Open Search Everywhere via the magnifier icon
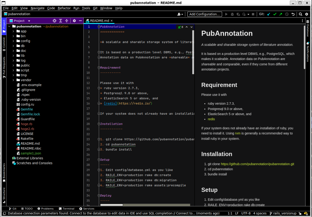 click(301, 14)
